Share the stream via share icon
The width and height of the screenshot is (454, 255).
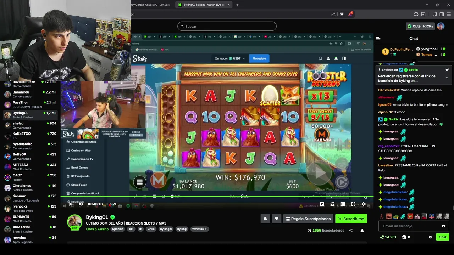351,231
